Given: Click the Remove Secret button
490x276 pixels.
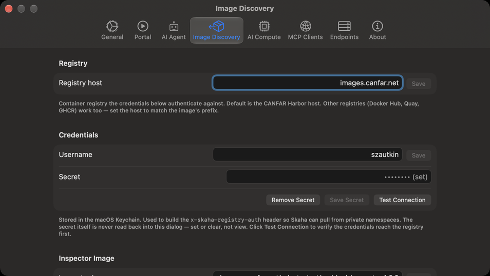Looking at the screenshot, I should click(293, 200).
